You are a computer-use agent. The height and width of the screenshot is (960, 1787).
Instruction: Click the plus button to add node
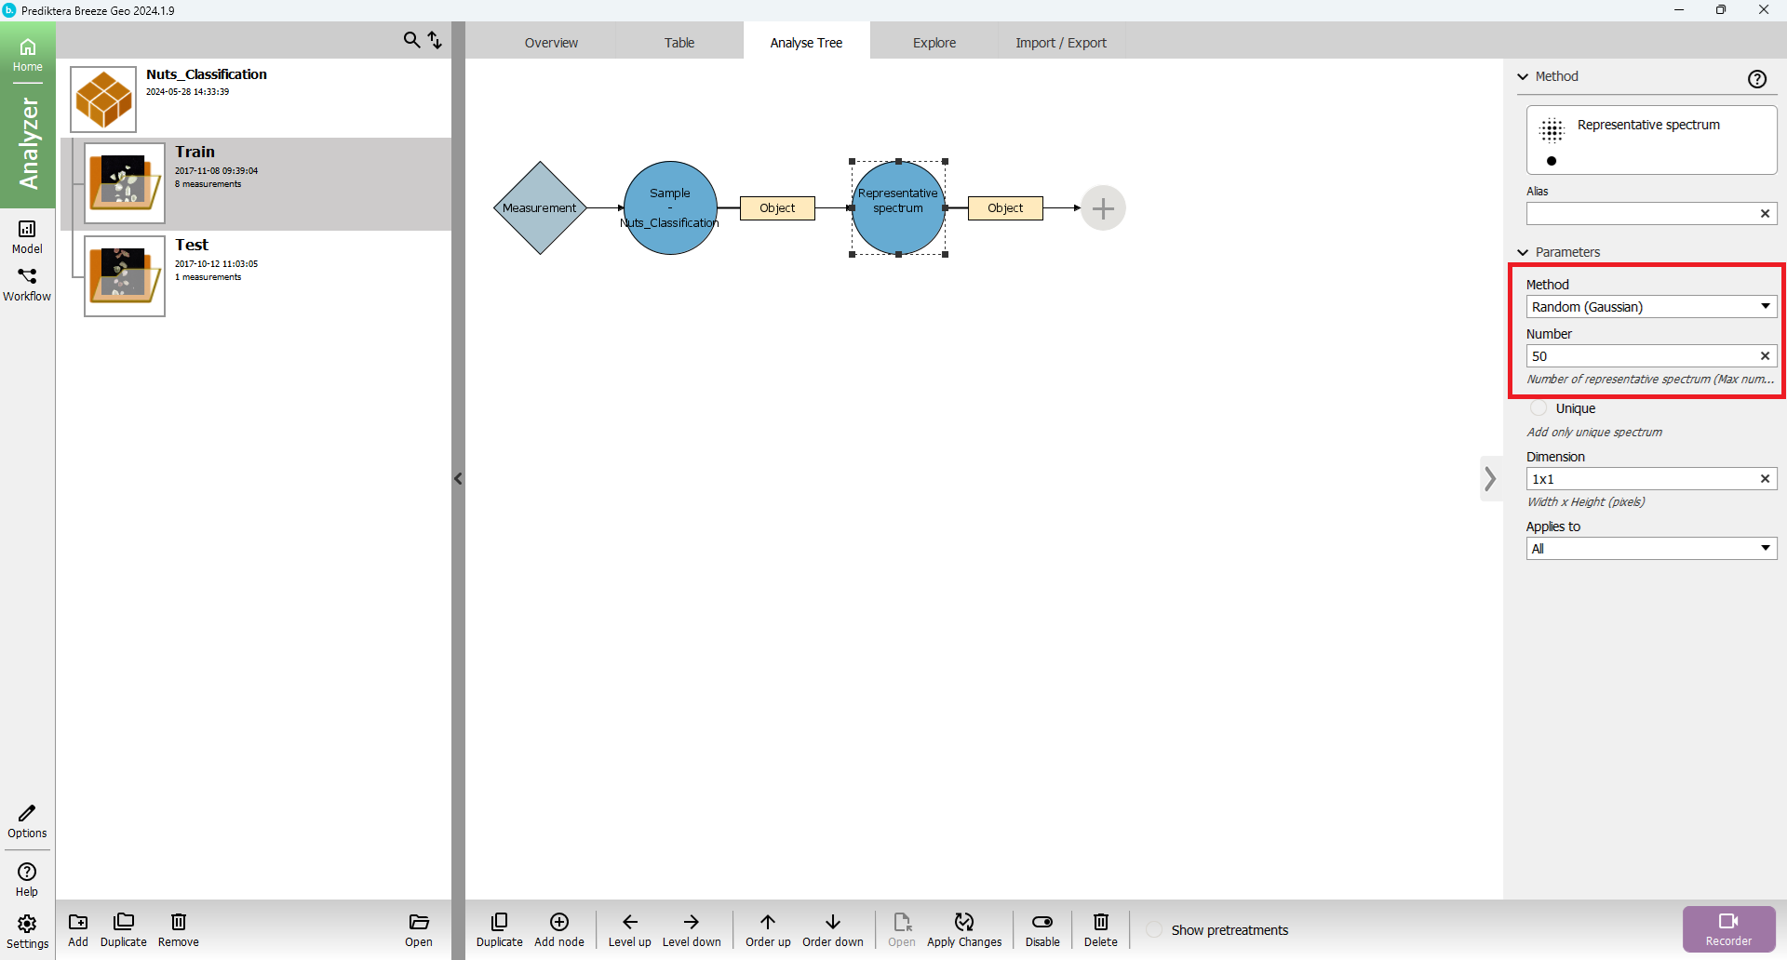coord(1103,208)
